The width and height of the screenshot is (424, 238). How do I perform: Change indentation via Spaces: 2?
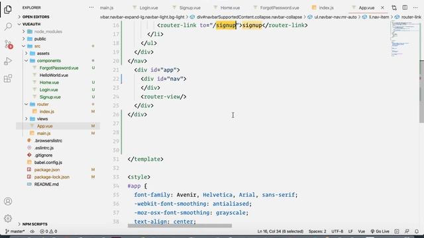click(x=317, y=231)
